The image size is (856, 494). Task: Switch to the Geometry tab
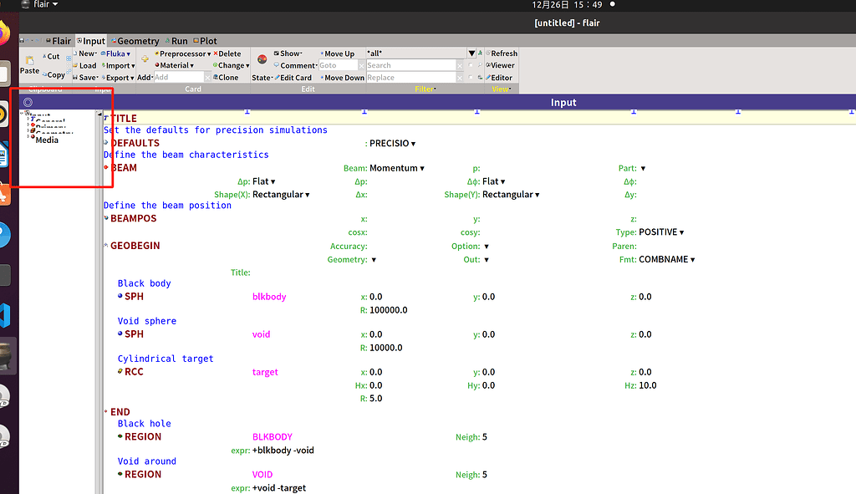point(135,41)
